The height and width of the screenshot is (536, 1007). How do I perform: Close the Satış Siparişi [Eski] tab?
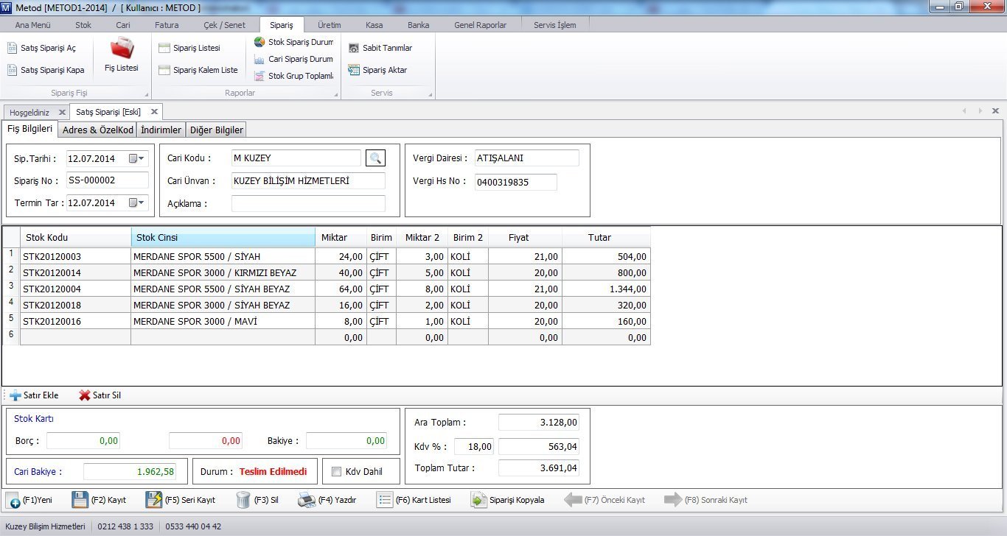154,112
